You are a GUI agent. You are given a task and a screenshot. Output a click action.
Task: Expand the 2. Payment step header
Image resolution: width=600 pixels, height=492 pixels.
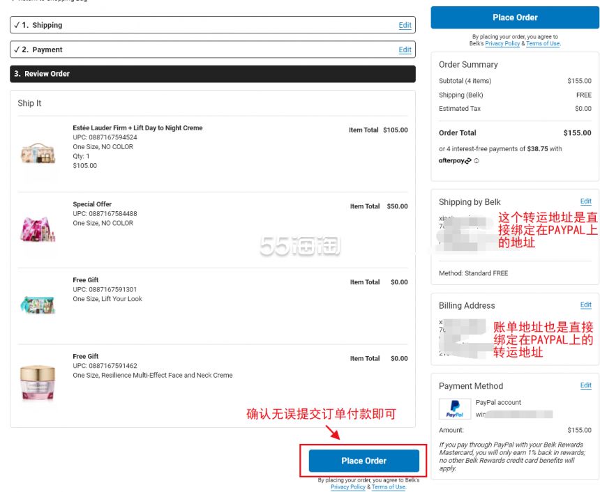pos(213,49)
